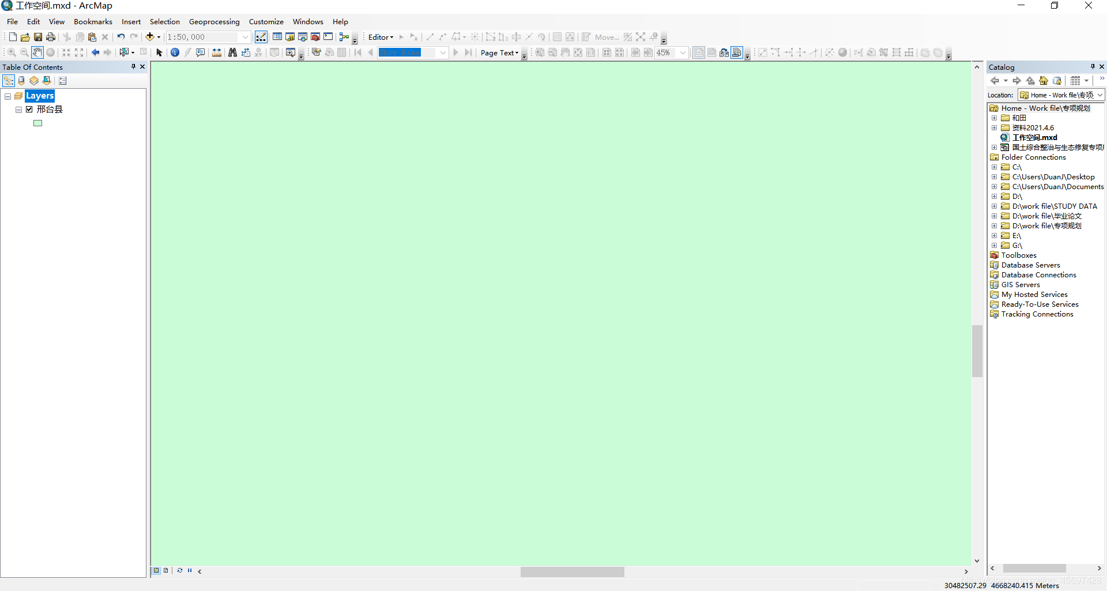Save the map document with the floppy icon
Screen dimensions: 1107x591
click(38, 37)
